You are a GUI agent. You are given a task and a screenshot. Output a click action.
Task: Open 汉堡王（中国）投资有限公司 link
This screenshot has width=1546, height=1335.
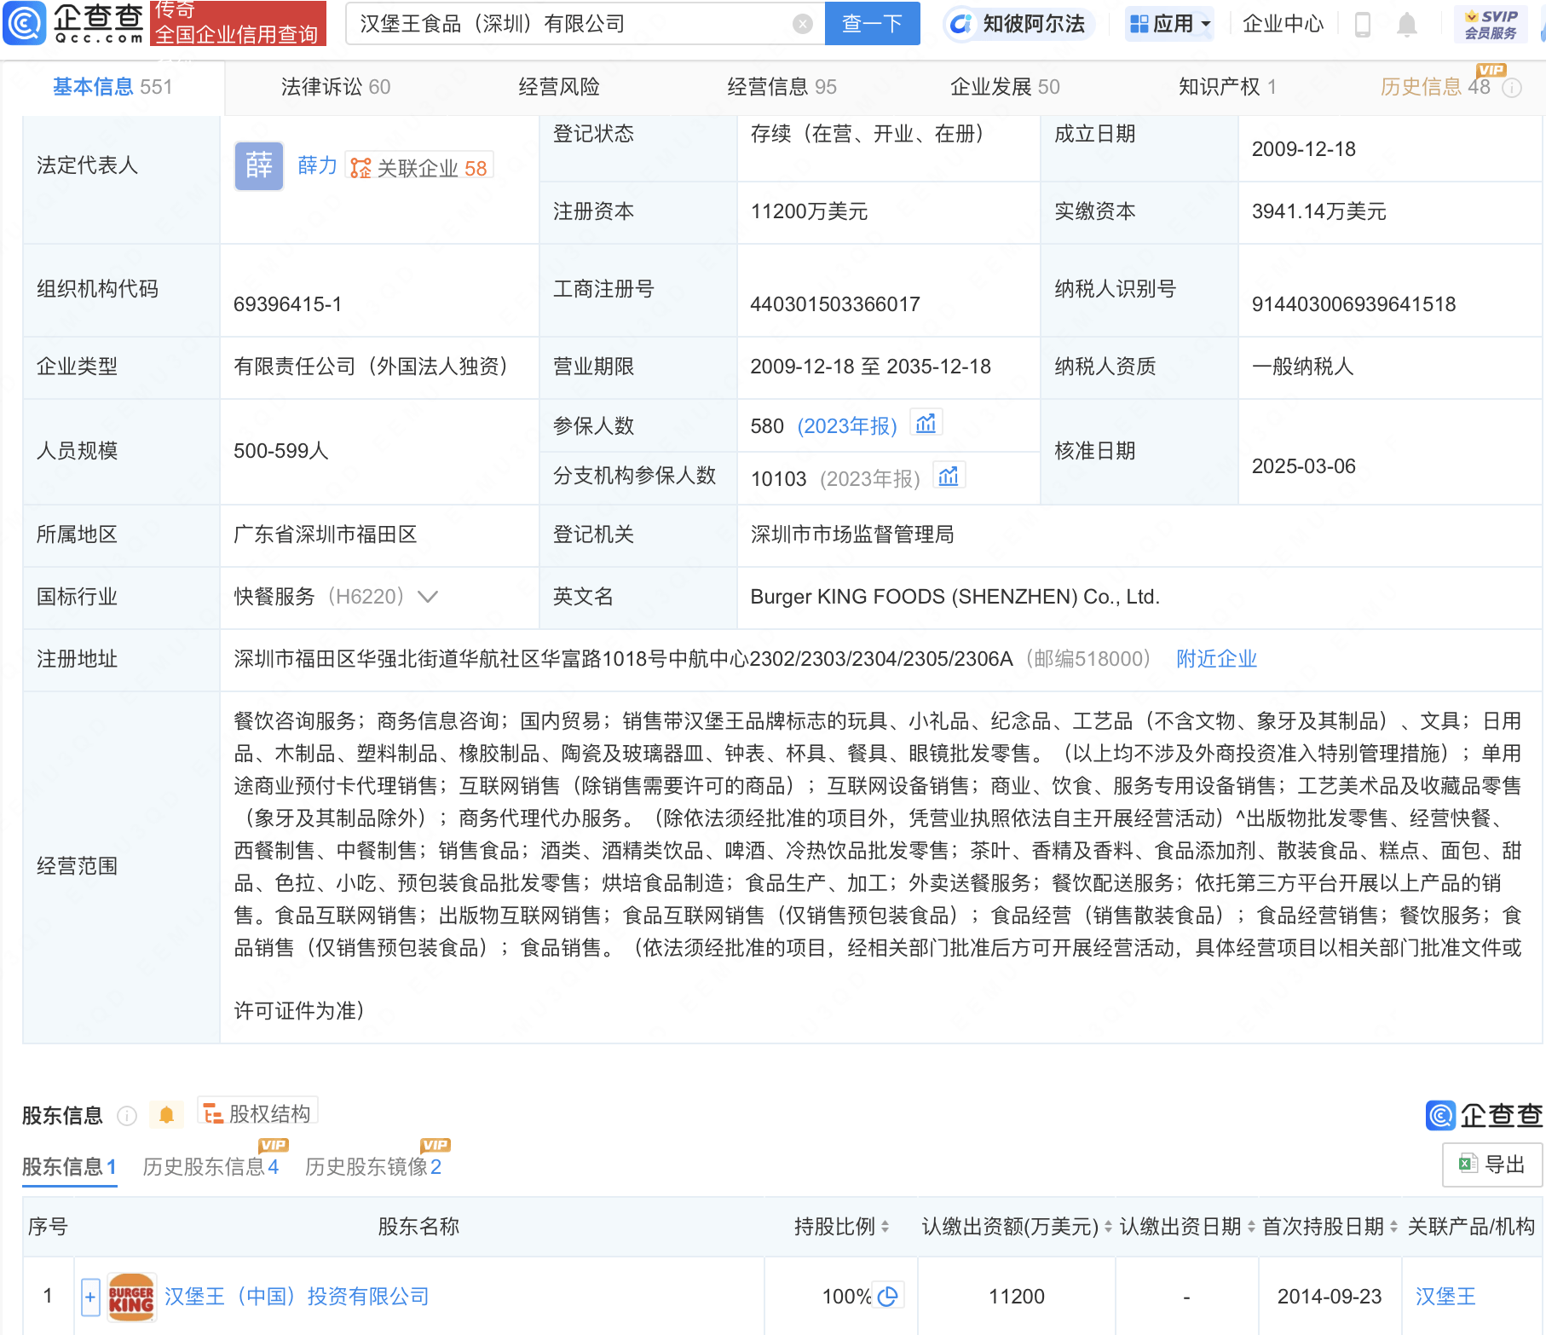[x=297, y=1297]
